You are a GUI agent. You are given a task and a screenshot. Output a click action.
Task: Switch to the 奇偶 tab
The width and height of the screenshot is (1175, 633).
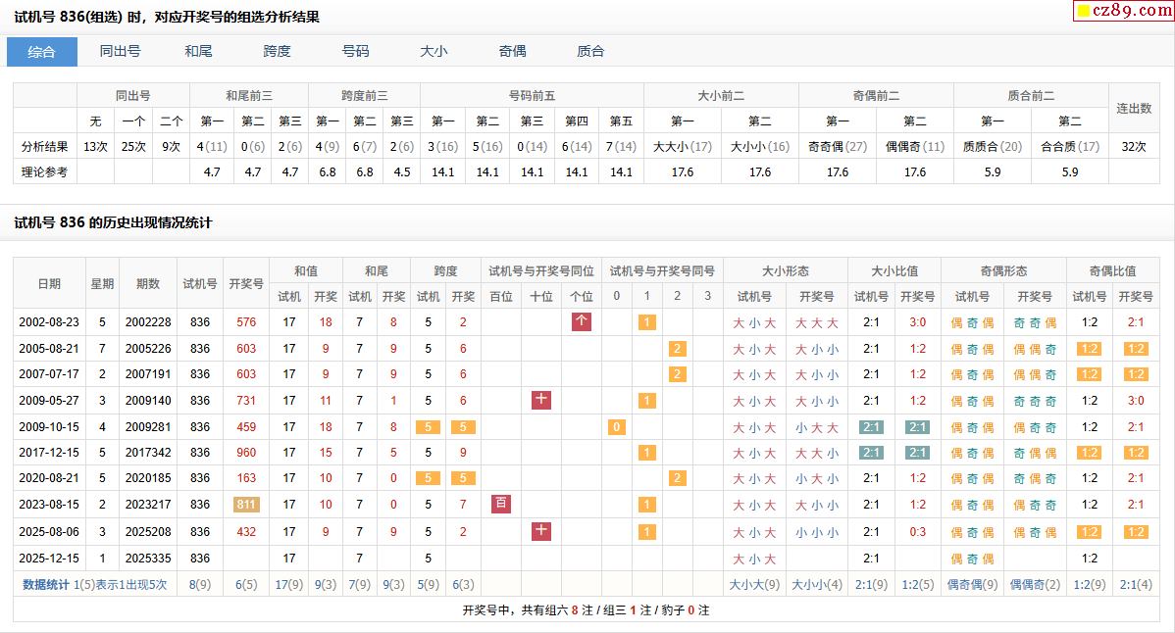tap(512, 52)
